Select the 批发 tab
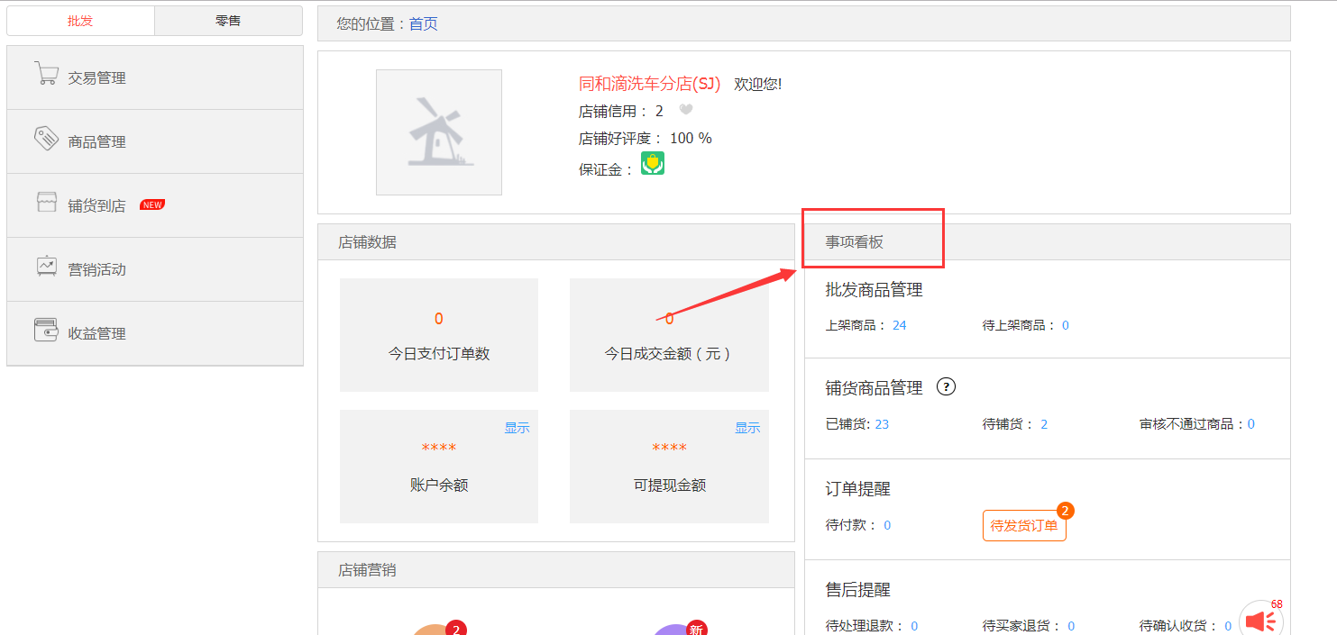 point(79,20)
